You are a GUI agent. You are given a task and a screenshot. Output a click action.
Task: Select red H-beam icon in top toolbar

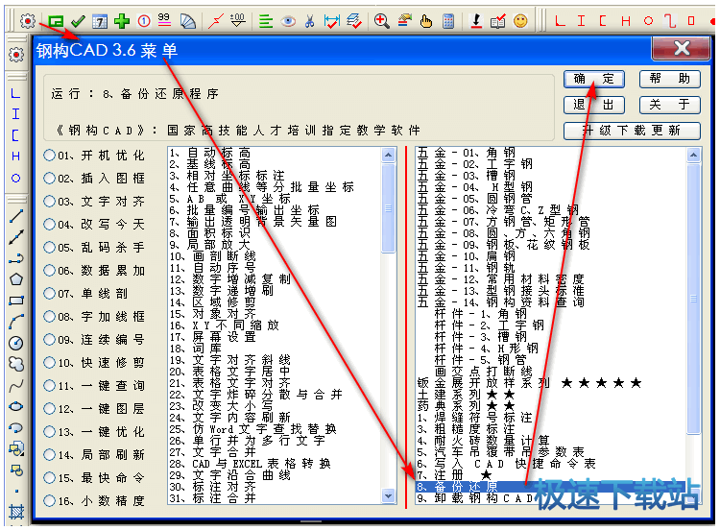[x=626, y=21]
